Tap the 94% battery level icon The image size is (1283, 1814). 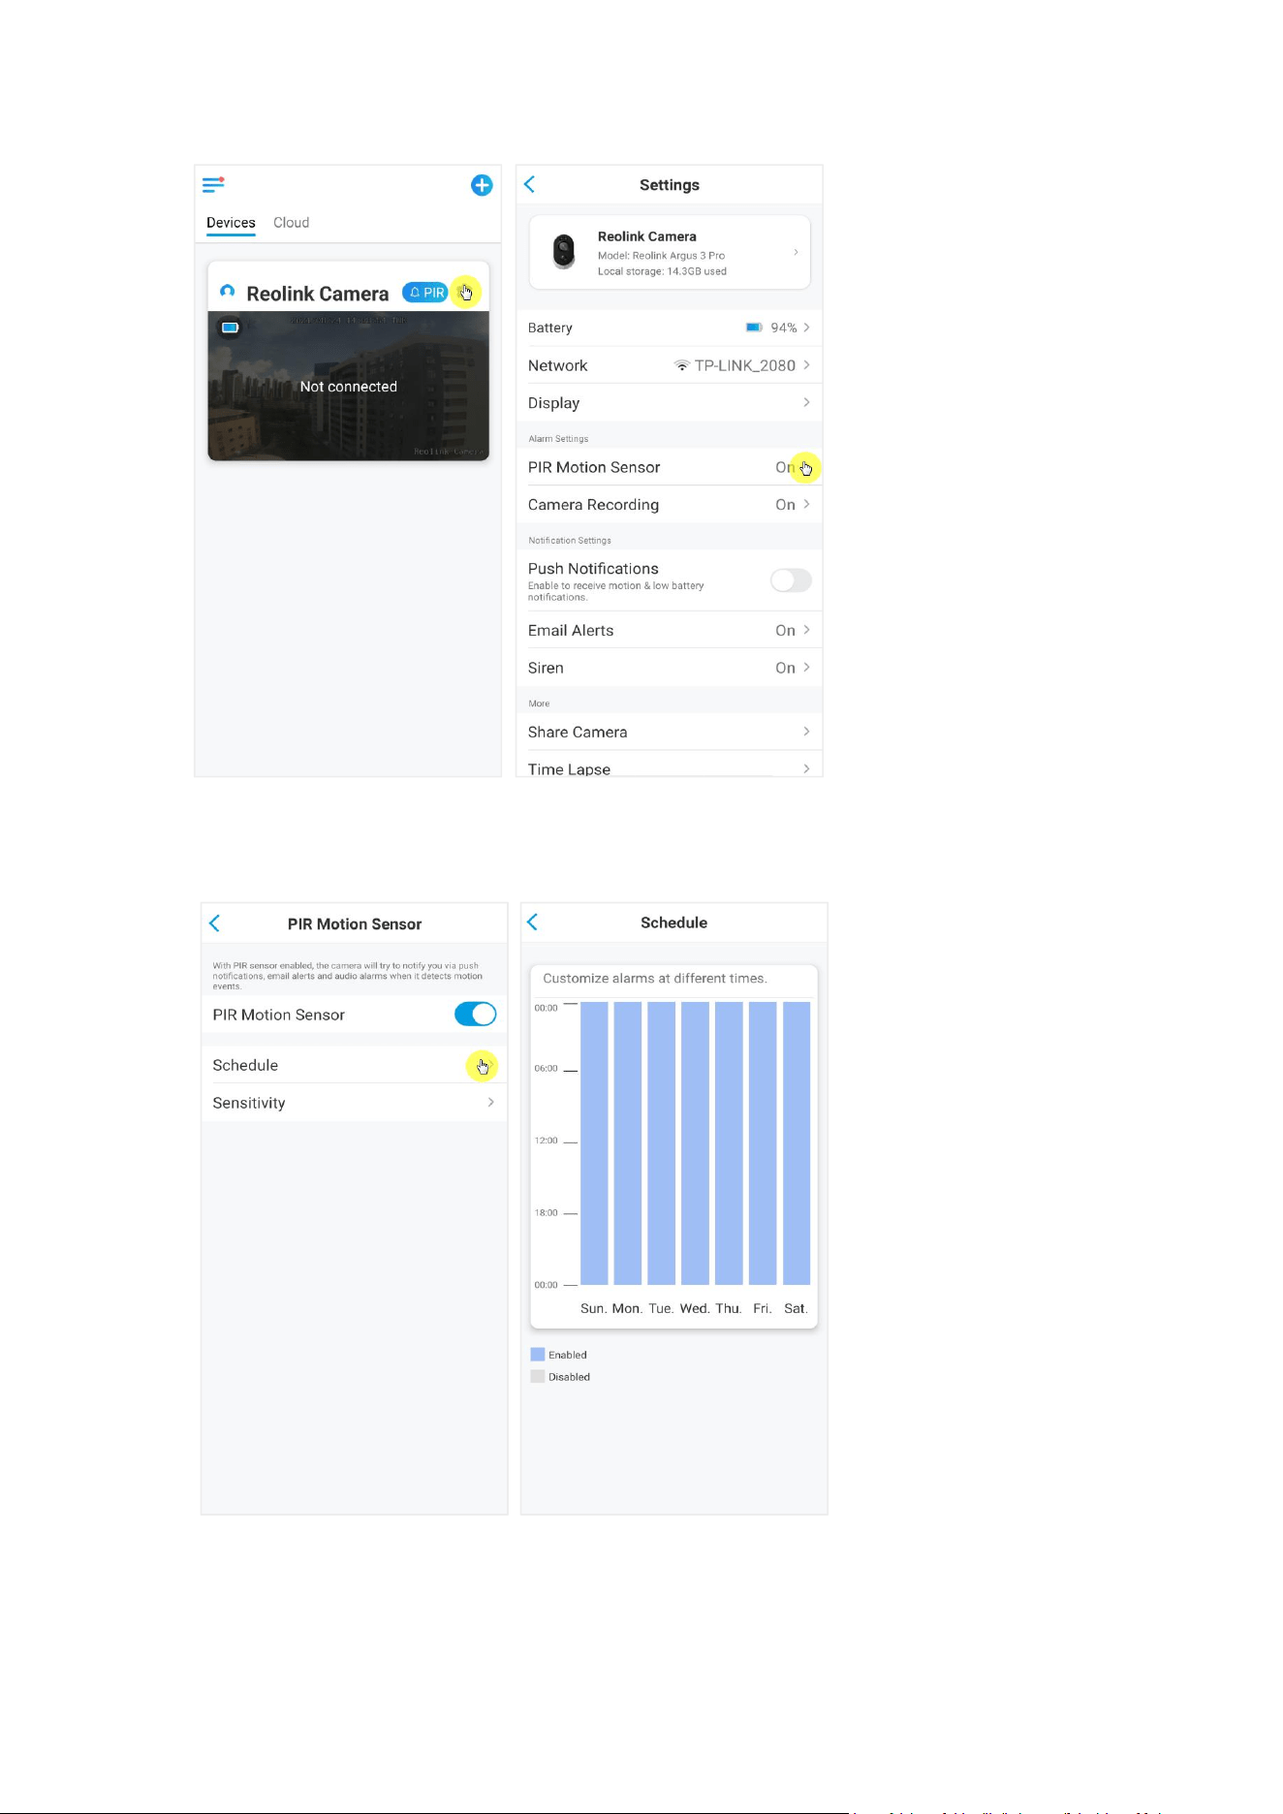(754, 328)
